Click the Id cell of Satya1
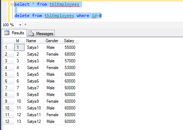Screen dimensions: 183x130 click(x=19, y=47)
